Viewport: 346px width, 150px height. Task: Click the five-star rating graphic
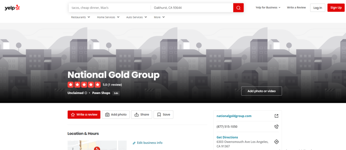(x=84, y=84)
